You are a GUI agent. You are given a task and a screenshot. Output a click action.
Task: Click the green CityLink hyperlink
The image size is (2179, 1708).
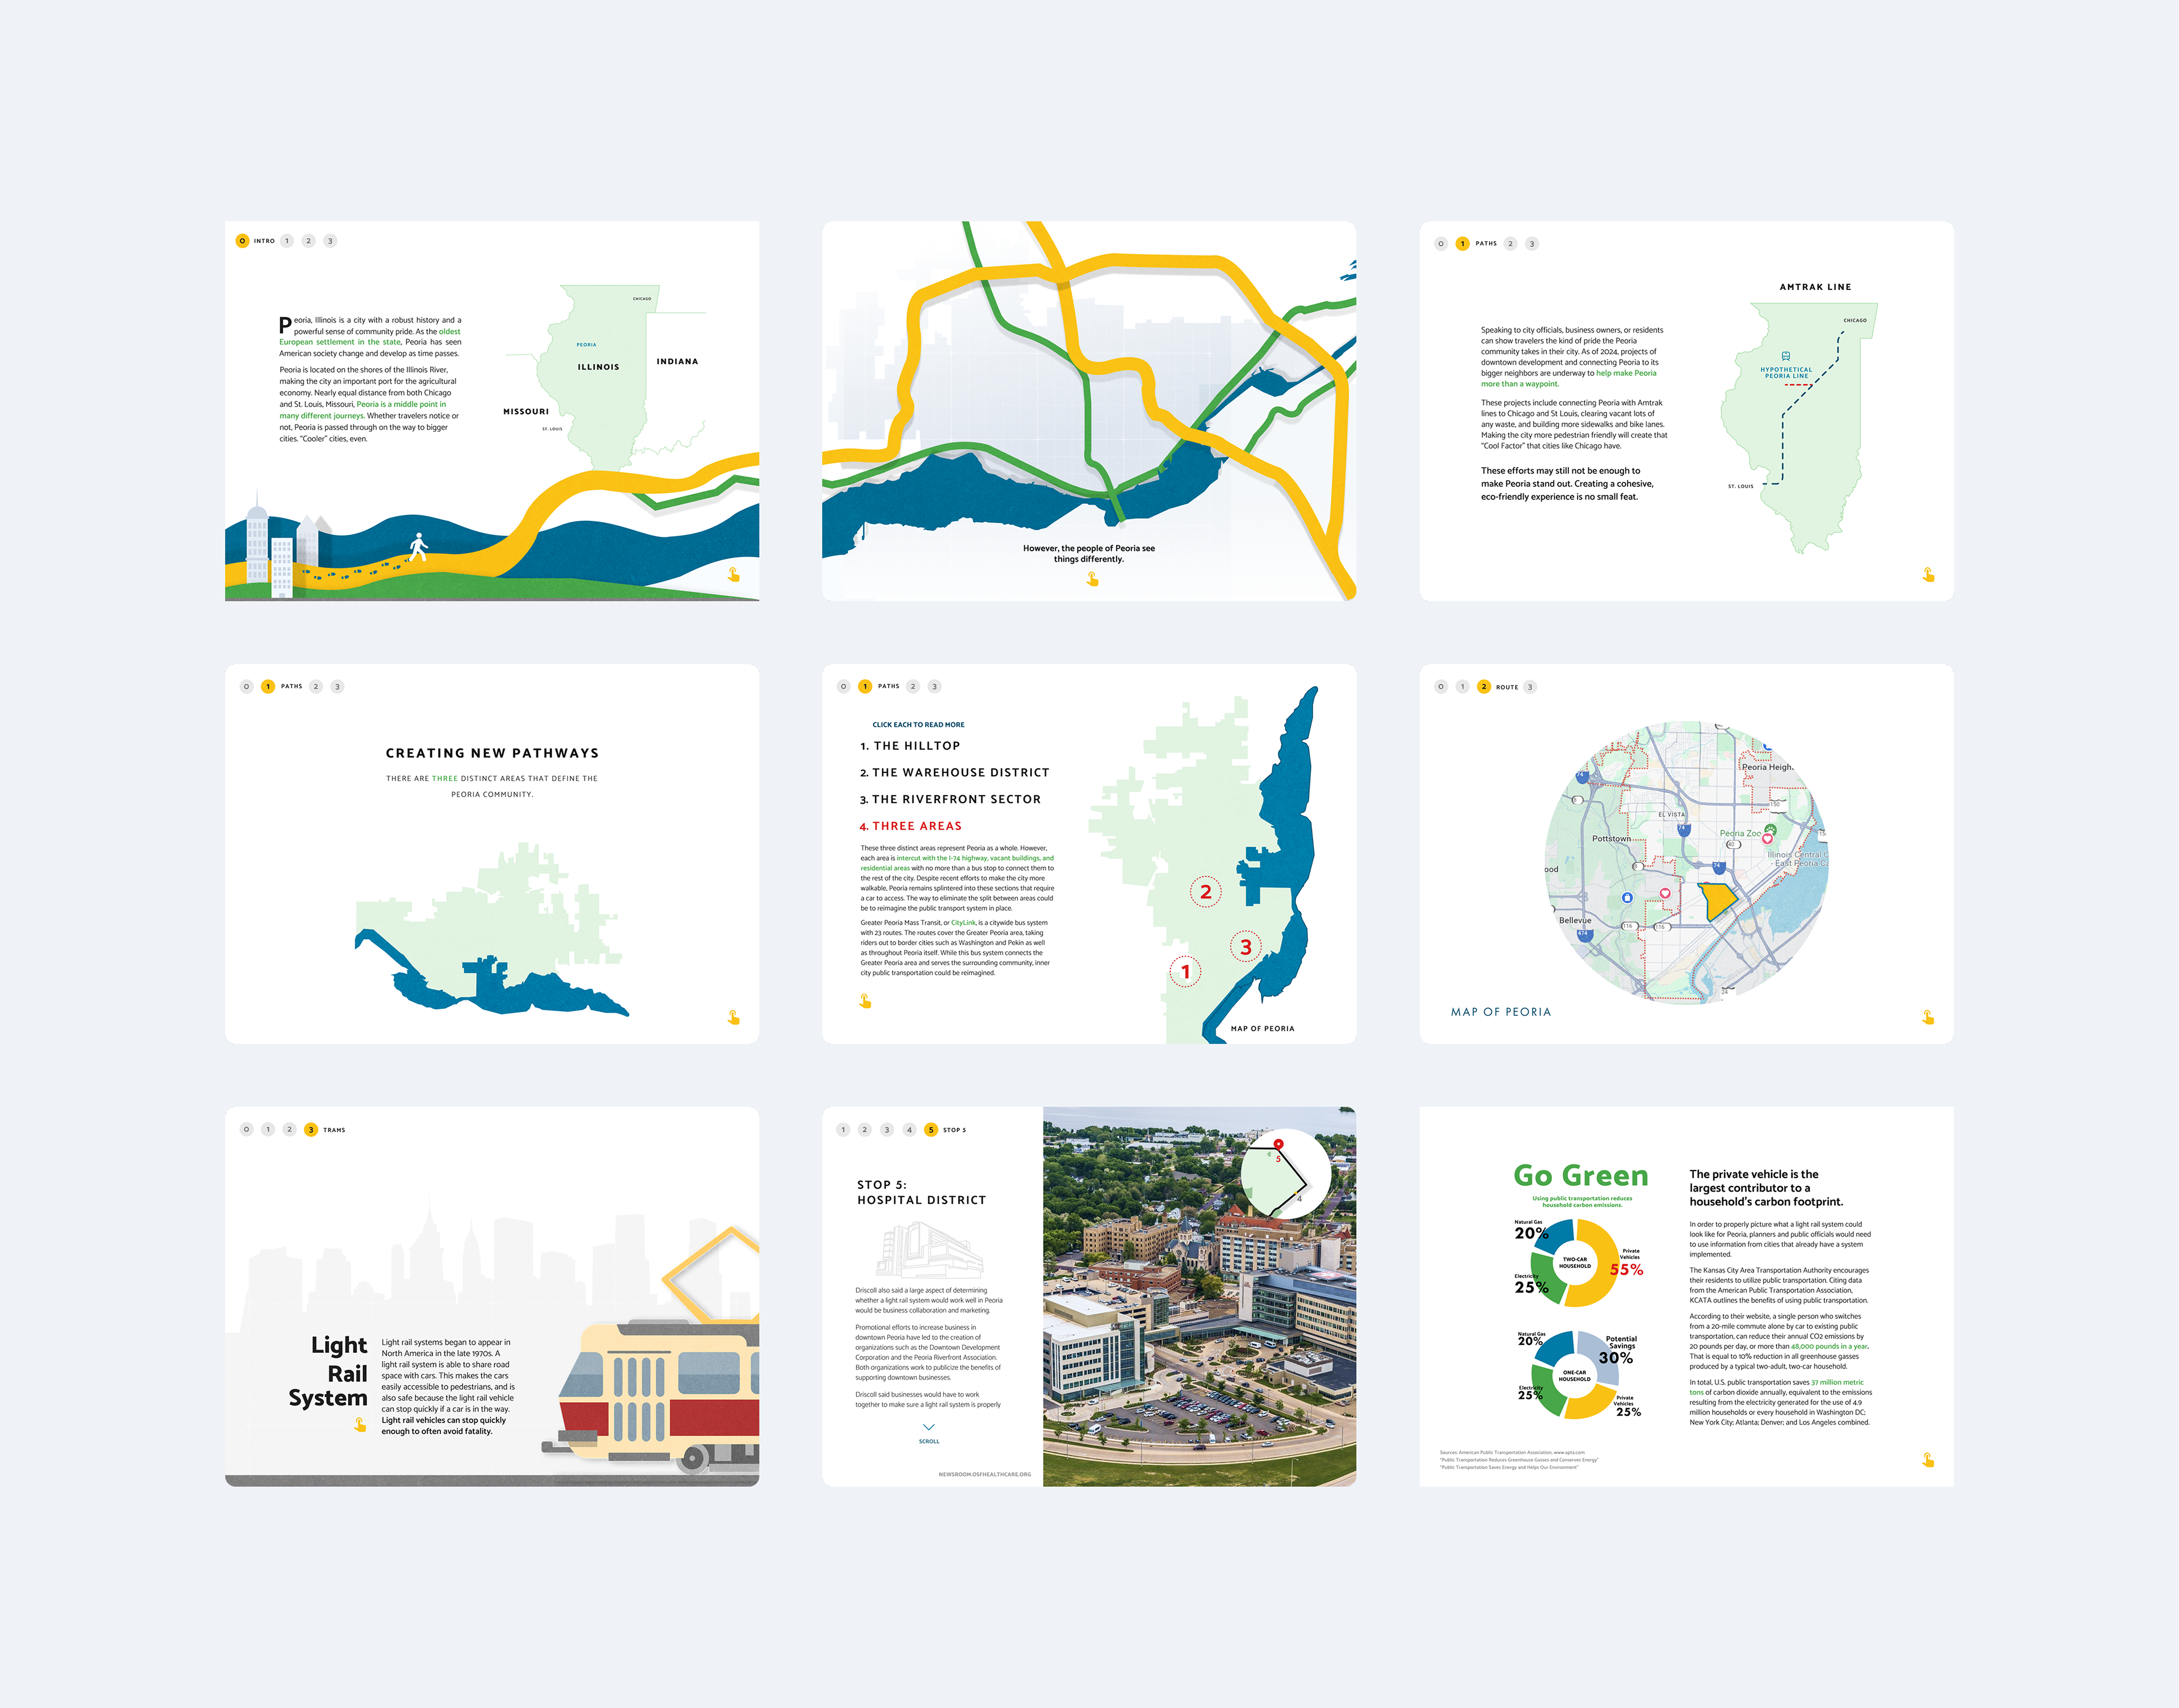(x=963, y=923)
